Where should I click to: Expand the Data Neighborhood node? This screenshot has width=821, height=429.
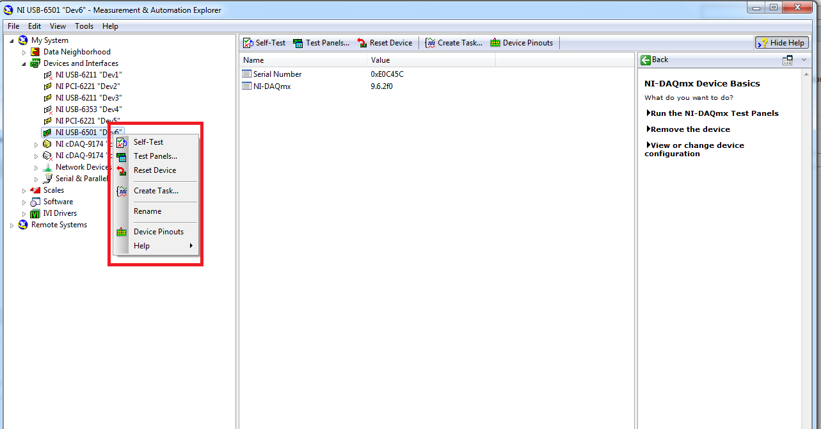(x=24, y=52)
